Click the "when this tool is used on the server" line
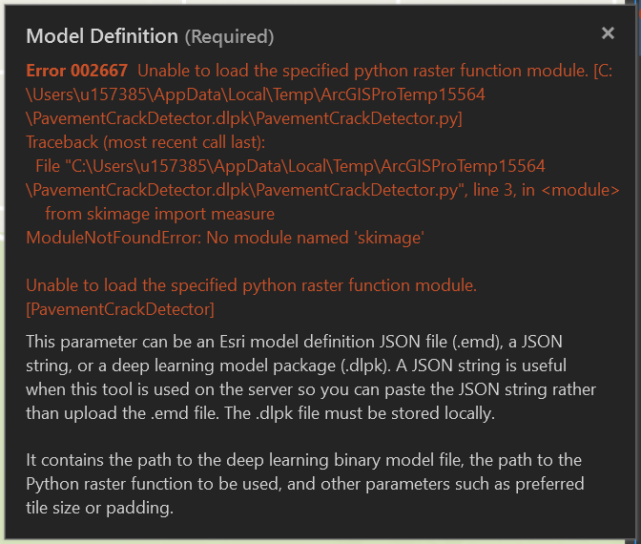This screenshot has width=641, height=544. point(162,388)
